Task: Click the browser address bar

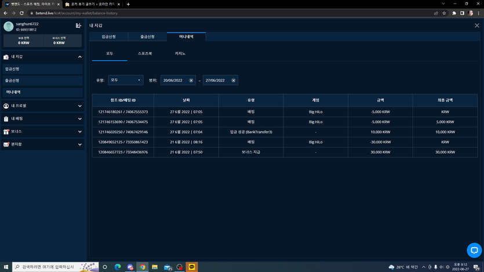Action: pyautogui.click(x=228, y=13)
